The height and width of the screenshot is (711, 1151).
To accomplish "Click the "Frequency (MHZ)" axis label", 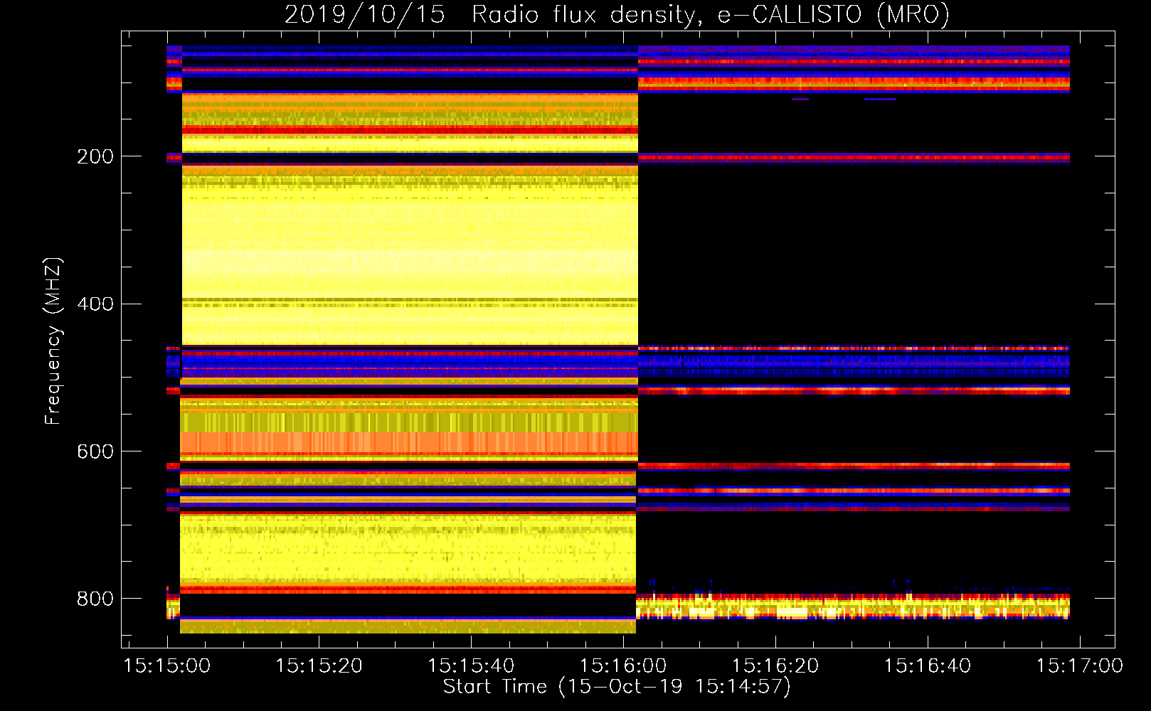I will click(x=53, y=341).
